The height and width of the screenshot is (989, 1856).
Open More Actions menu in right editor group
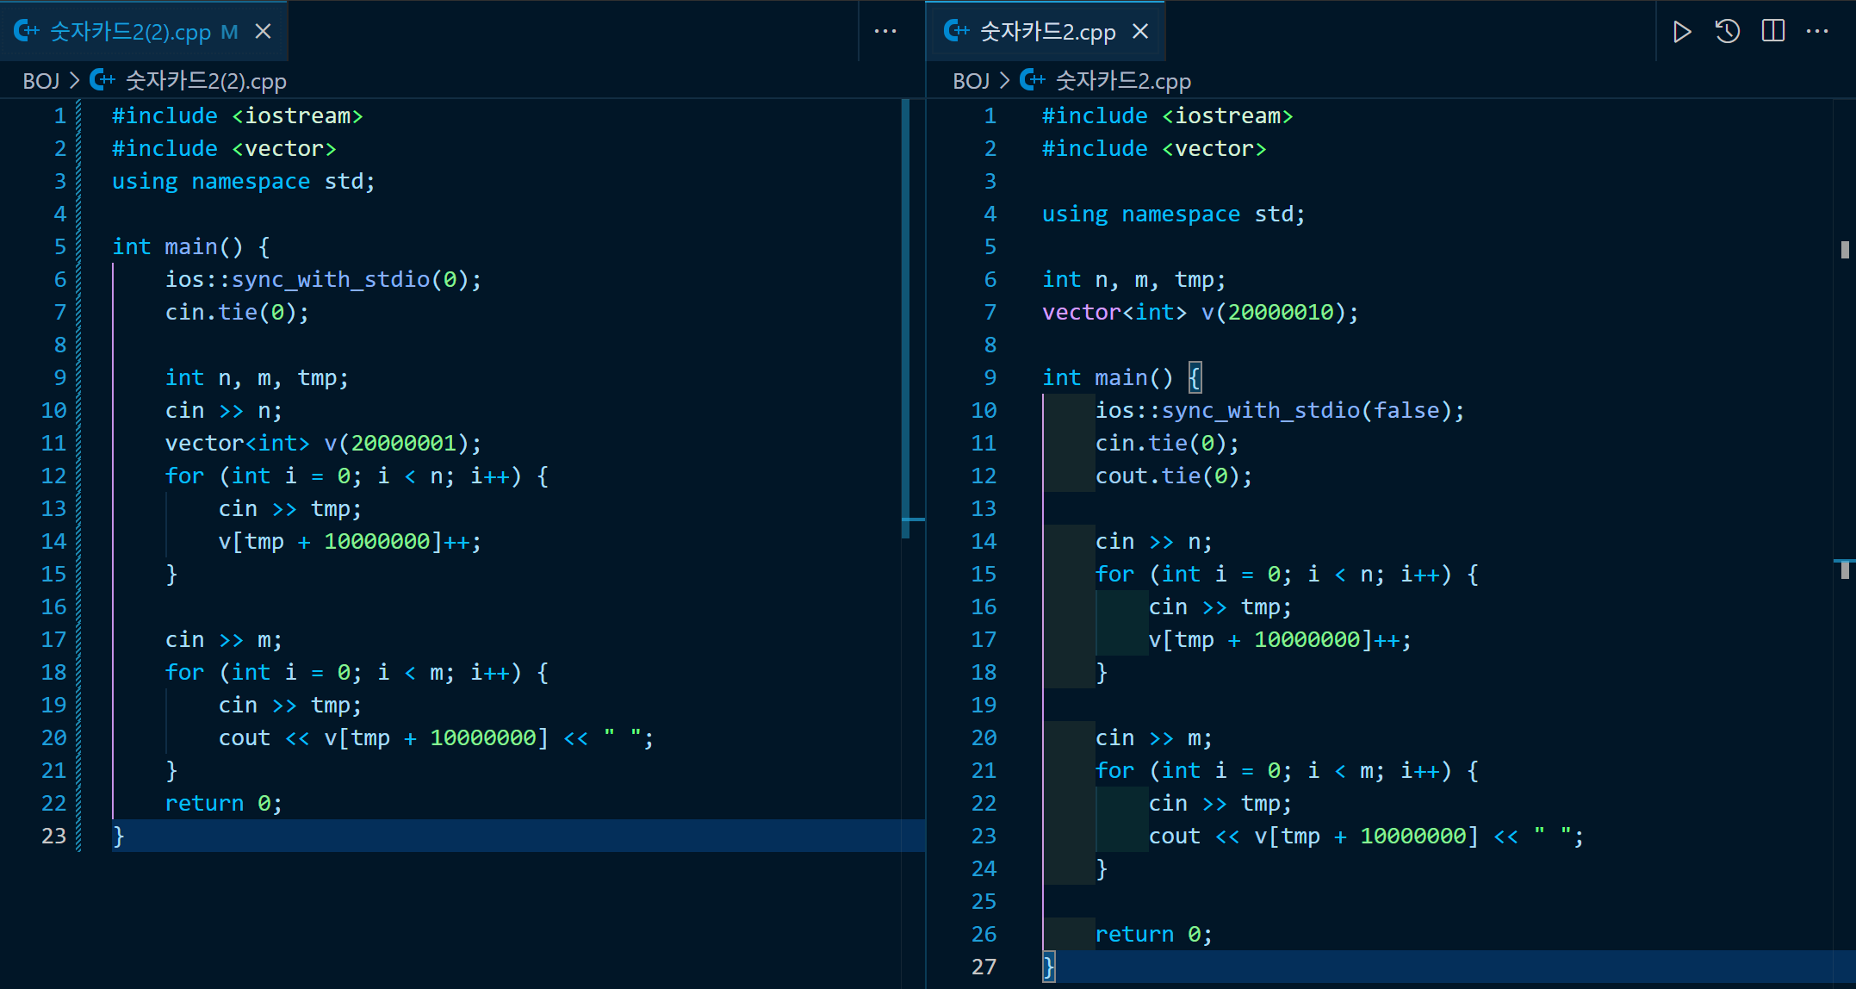[1817, 32]
